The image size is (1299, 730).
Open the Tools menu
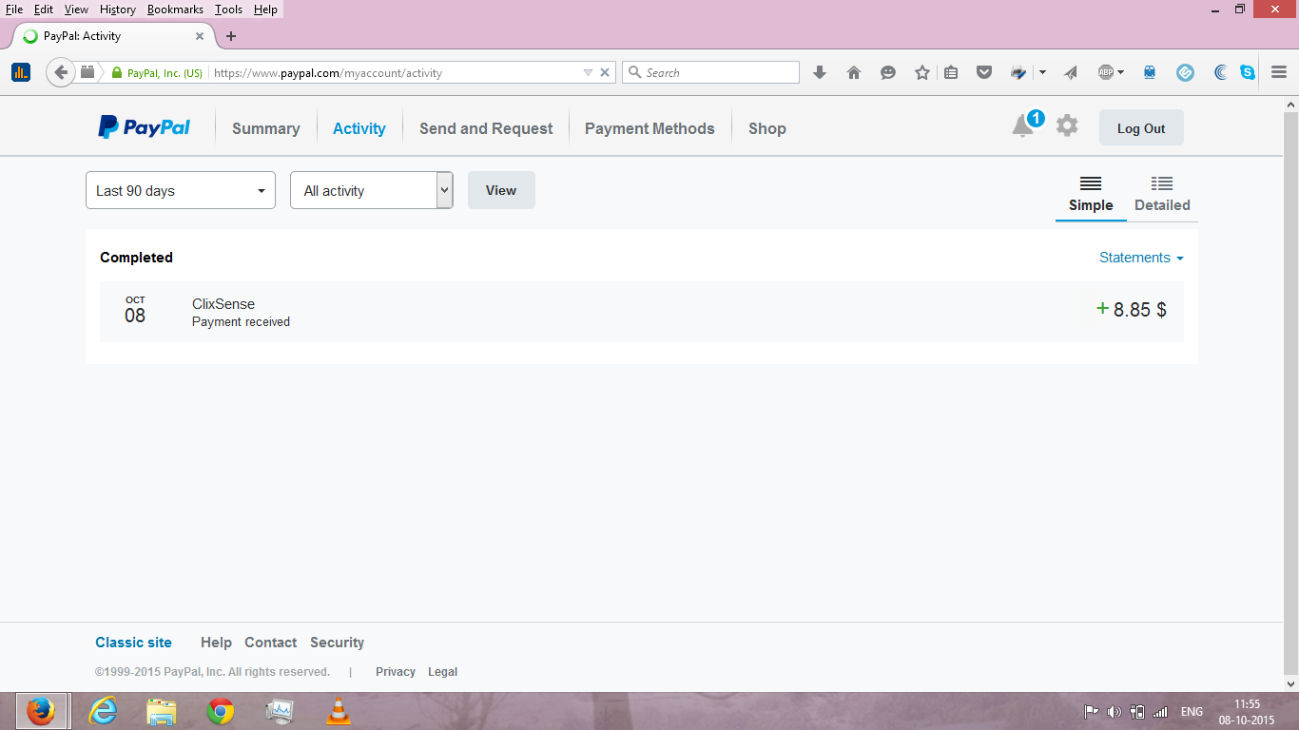(x=228, y=10)
